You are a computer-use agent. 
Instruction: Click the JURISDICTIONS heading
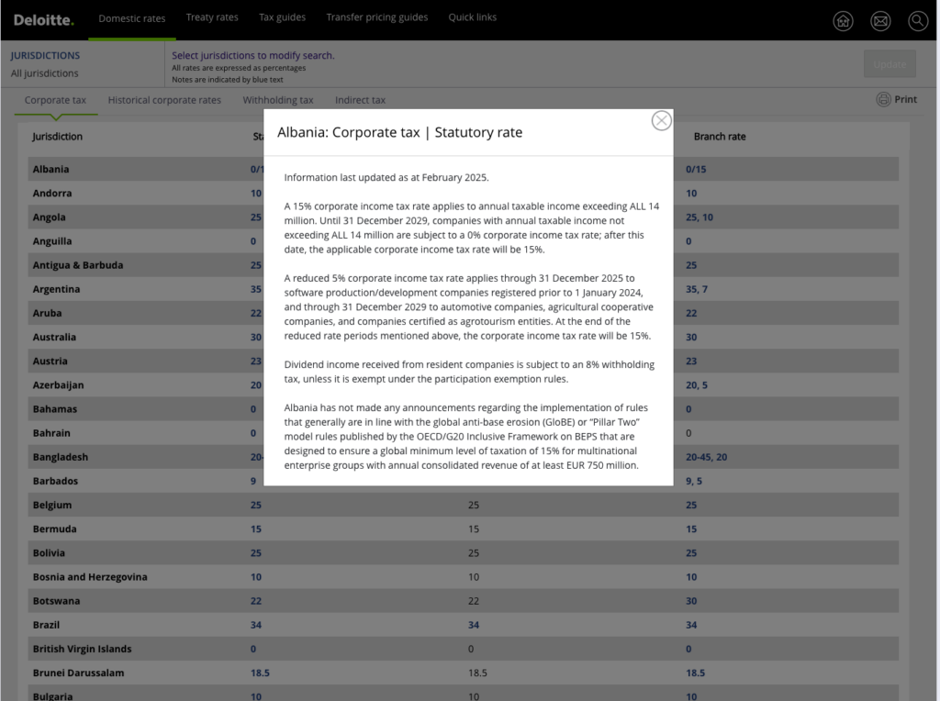pyautogui.click(x=45, y=56)
